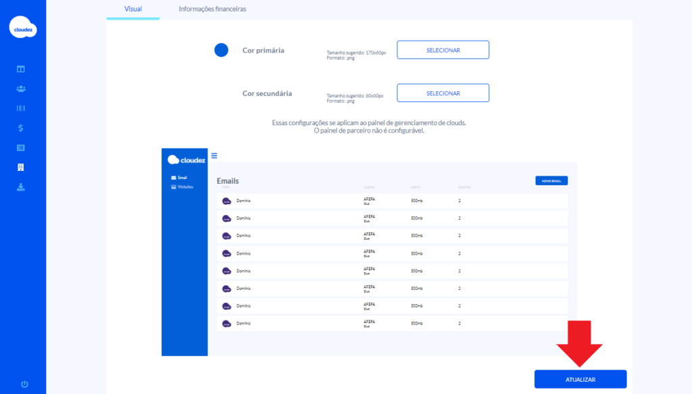Click SELECIONAR button for Cor secundária
The width and height of the screenshot is (692, 394).
(443, 93)
